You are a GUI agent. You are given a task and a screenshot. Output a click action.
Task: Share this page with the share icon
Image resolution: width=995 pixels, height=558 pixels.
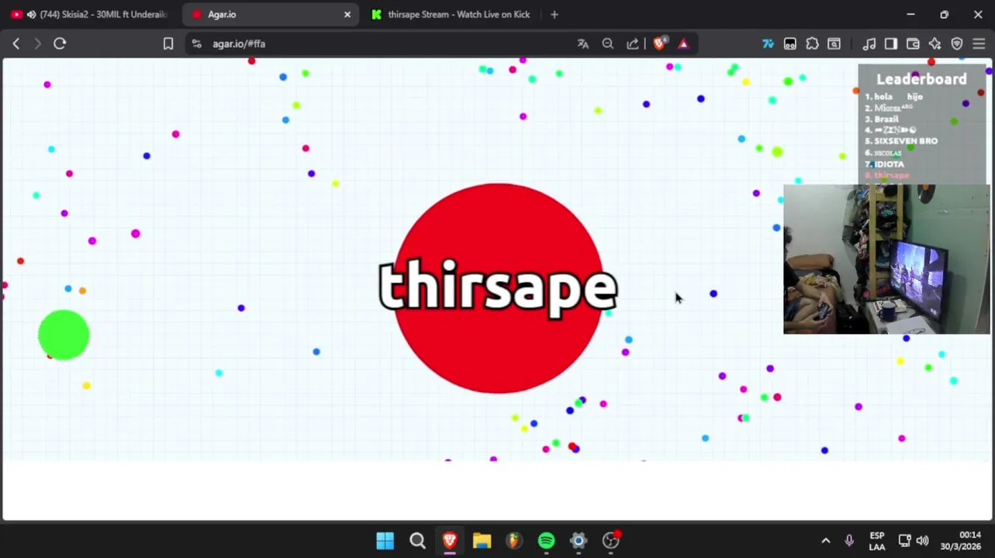tap(633, 44)
